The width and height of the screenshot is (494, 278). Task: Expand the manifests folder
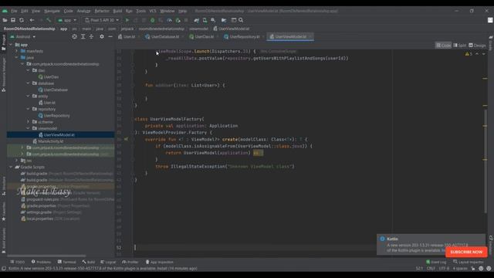click(x=17, y=51)
